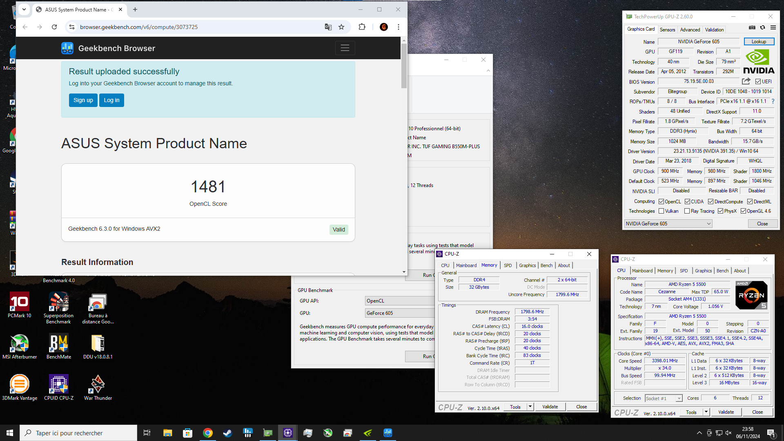
Task: Click the Log in button on Geekbench
Action: click(111, 100)
